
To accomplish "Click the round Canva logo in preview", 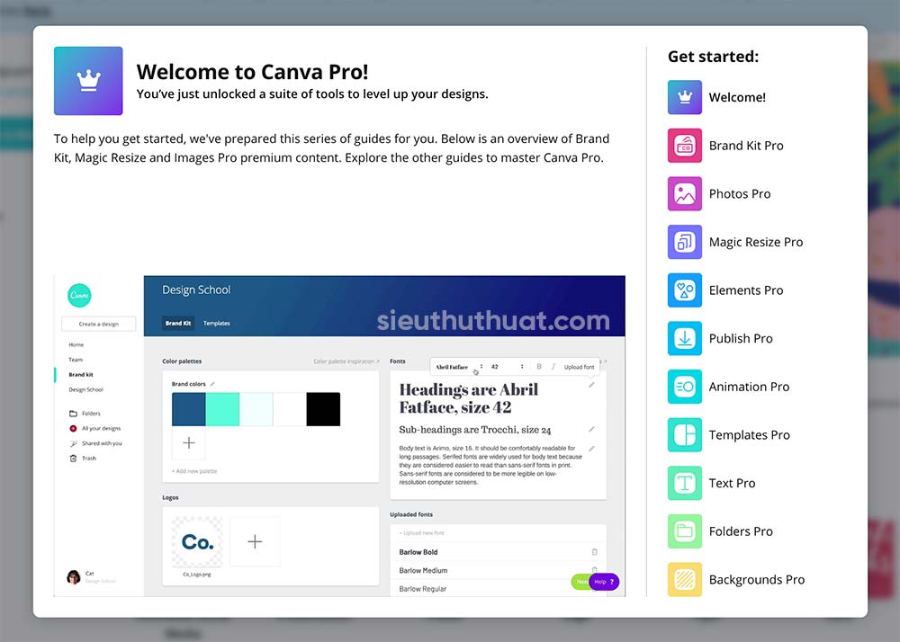I will tap(79, 296).
